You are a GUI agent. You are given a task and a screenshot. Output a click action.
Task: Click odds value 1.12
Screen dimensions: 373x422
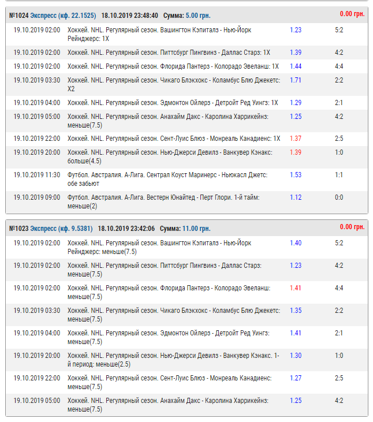(x=296, y=197)
